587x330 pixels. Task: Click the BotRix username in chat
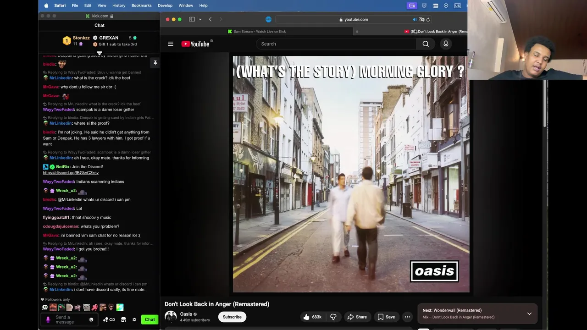click(x=63, y=167)
